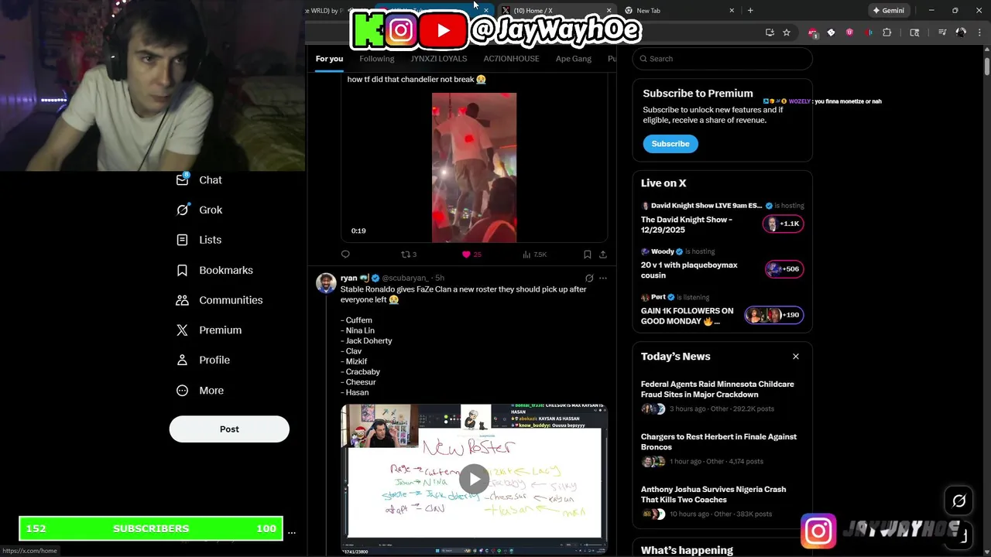991x557 pixels.
Task: Open three-dot menu beside subscribers bar
Action: point(292,532)
